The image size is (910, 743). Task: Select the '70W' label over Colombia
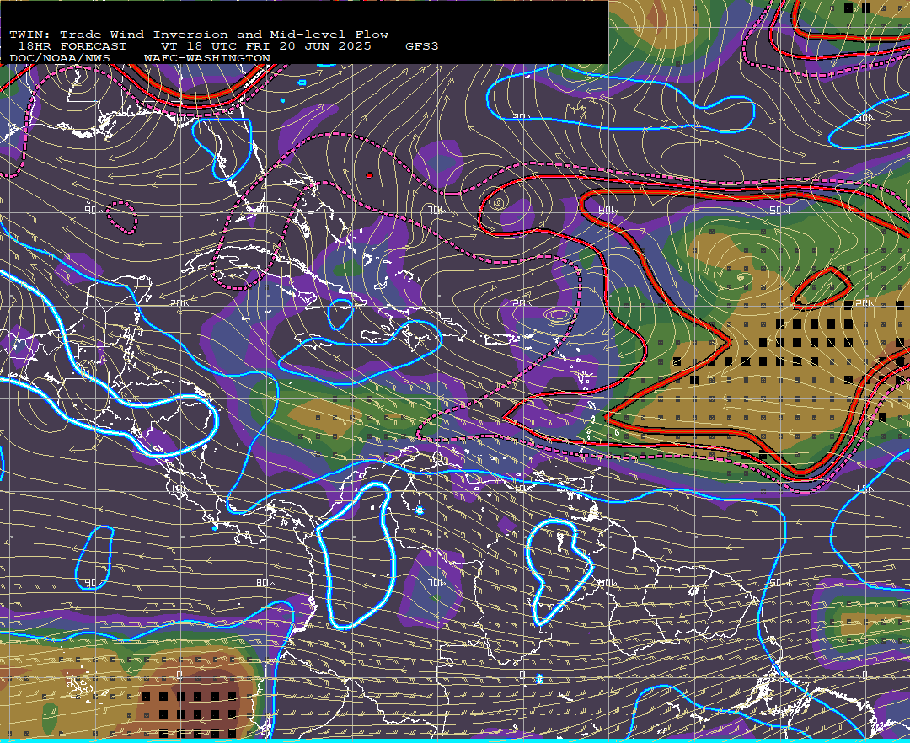coord(438,582)
